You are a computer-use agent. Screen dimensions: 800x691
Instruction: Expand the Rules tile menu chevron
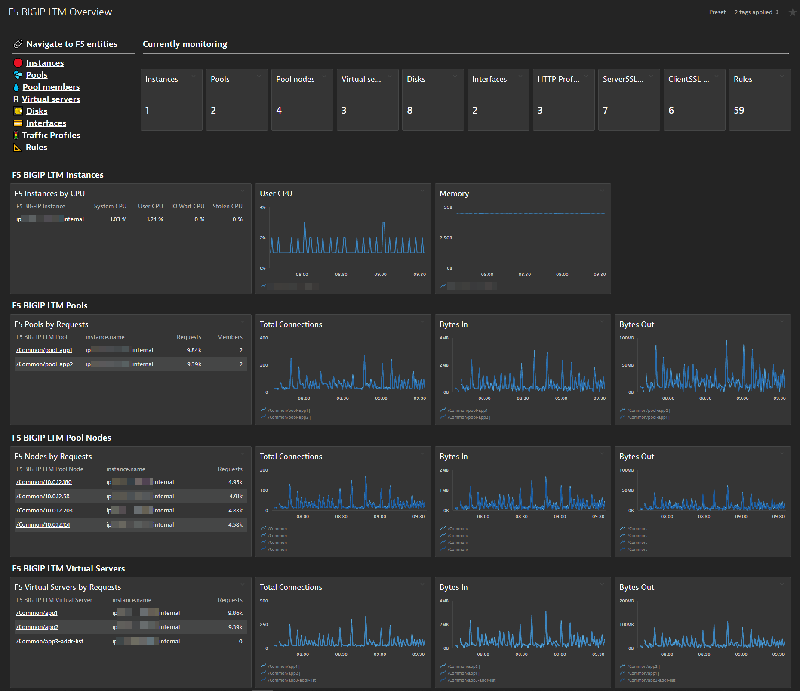click(x=782, y=76)
